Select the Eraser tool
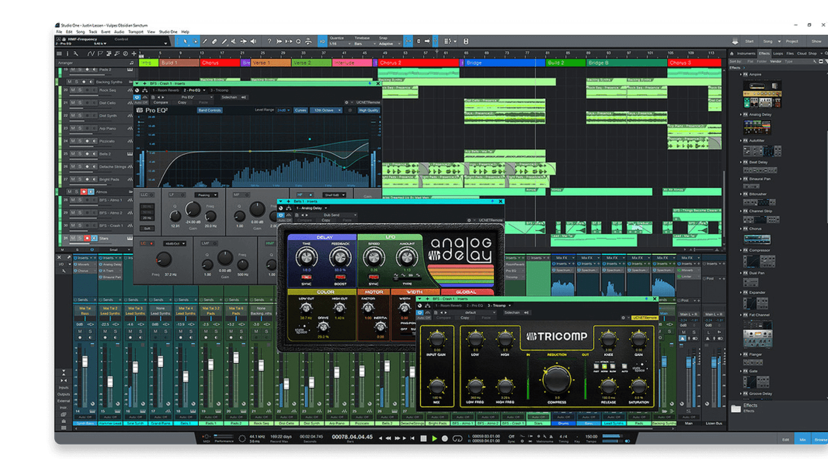The height and width of the screenshot is (466, 828). (214, 41)
